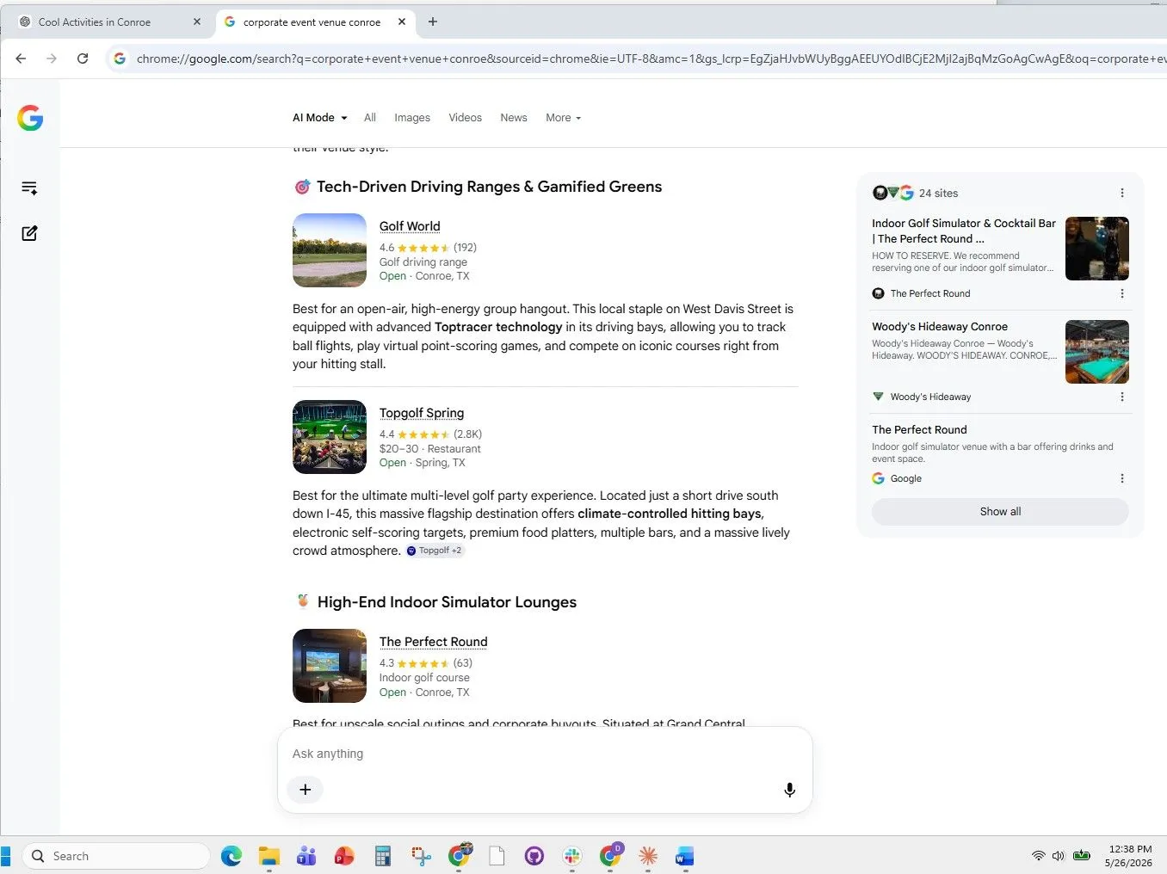
Task: Open The Perfect Round place link
Action: [434, 642]
